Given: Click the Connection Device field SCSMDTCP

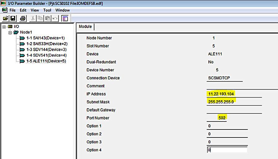Looking at the screenshot, I should (225, 78).
